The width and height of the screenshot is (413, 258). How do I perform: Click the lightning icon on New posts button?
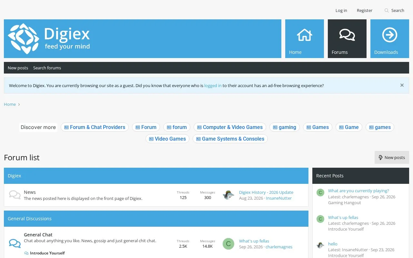(380, 157)
